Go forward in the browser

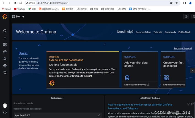9,3
